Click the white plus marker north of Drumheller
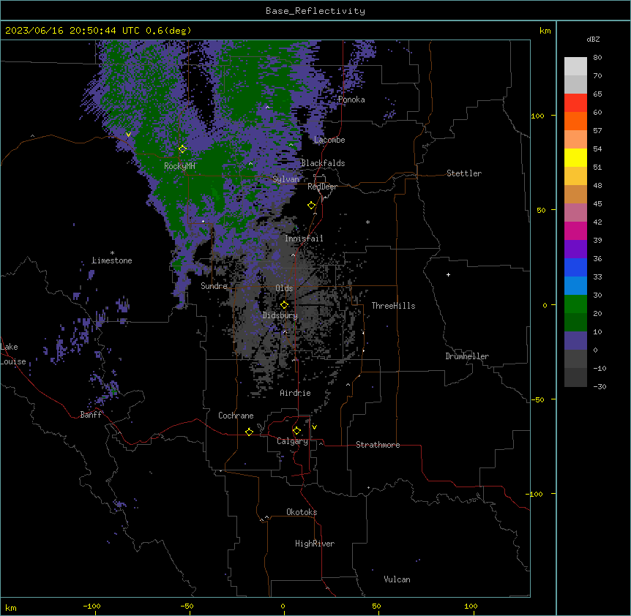Viewport: 631px width, 616px height. coord(448,274)
